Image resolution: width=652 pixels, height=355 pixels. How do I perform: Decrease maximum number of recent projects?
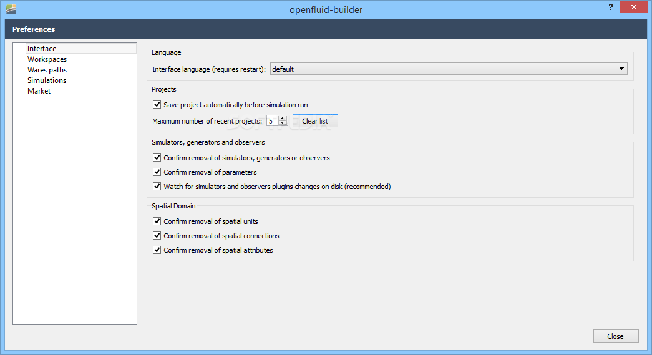[283, 124]
